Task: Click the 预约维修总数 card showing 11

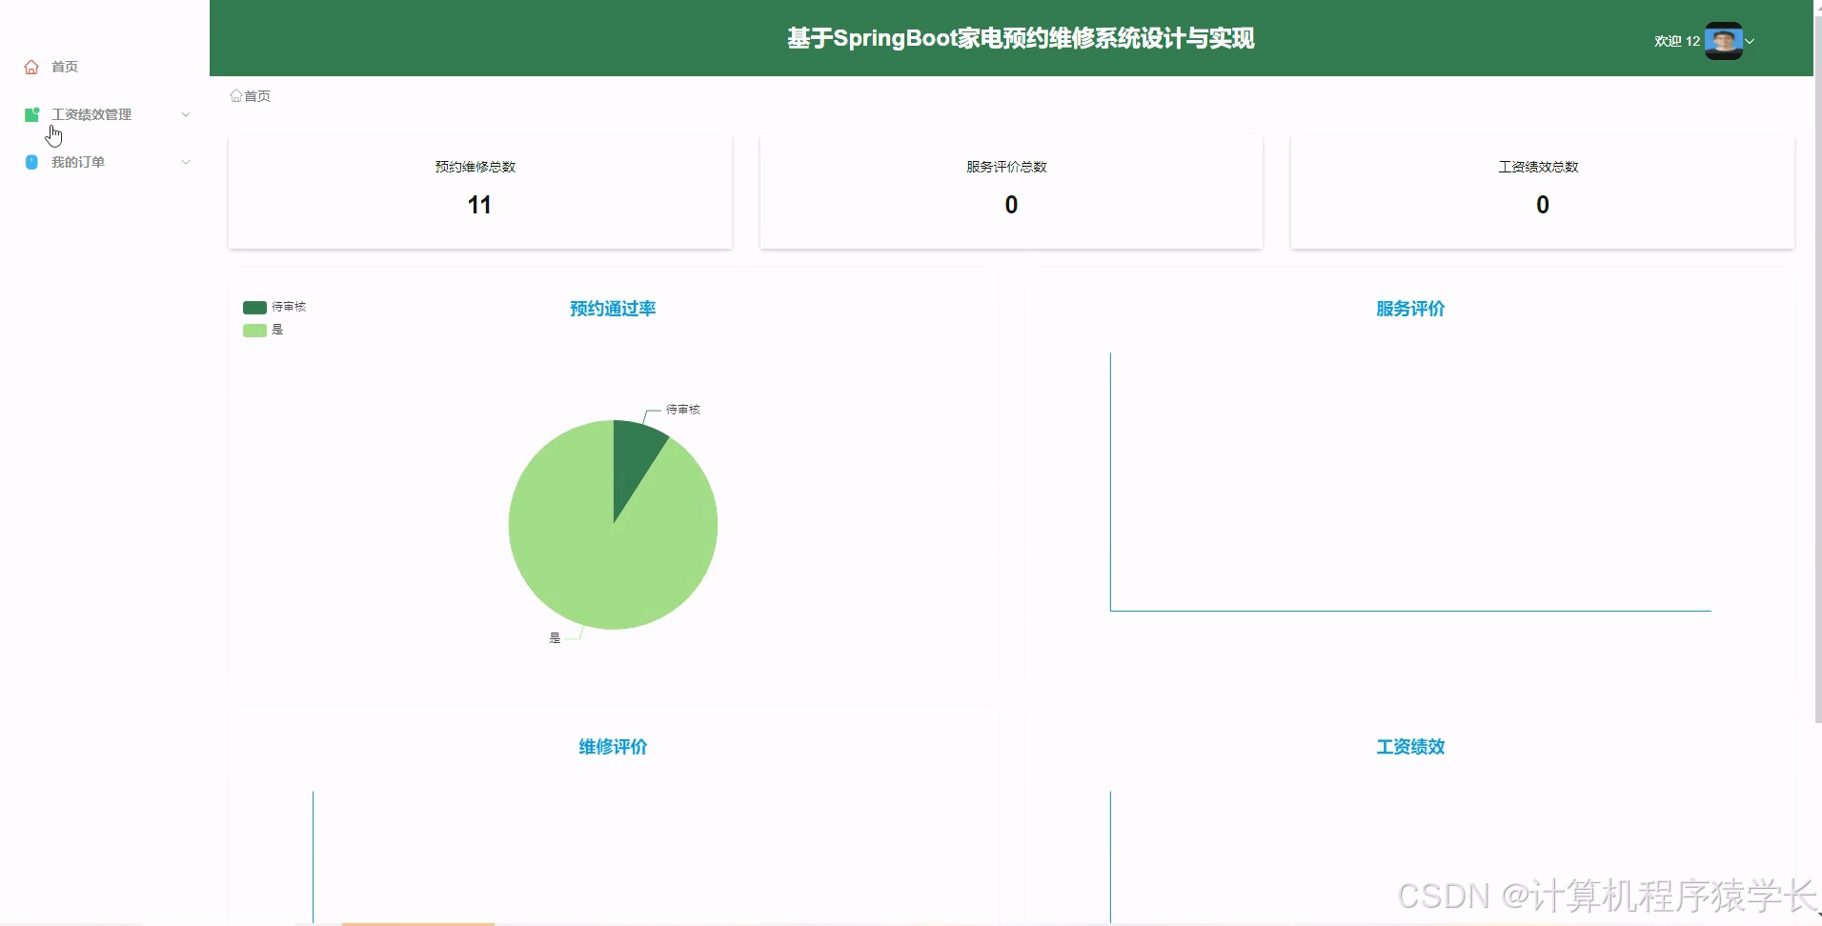Action: point(479,191)
